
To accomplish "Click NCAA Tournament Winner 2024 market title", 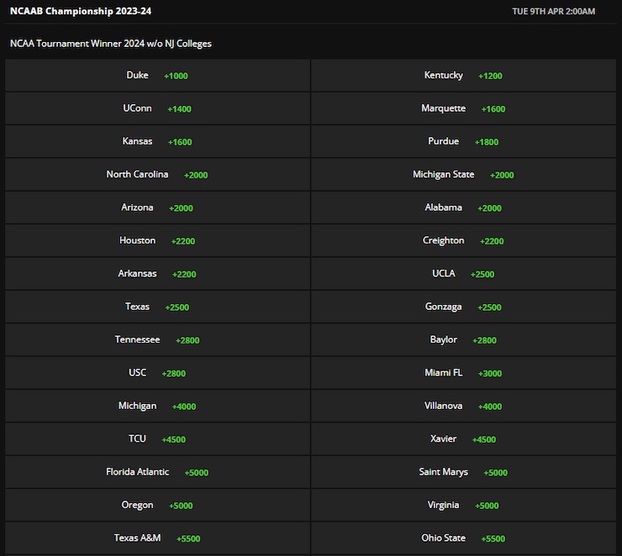I will [x=111, y=44].
